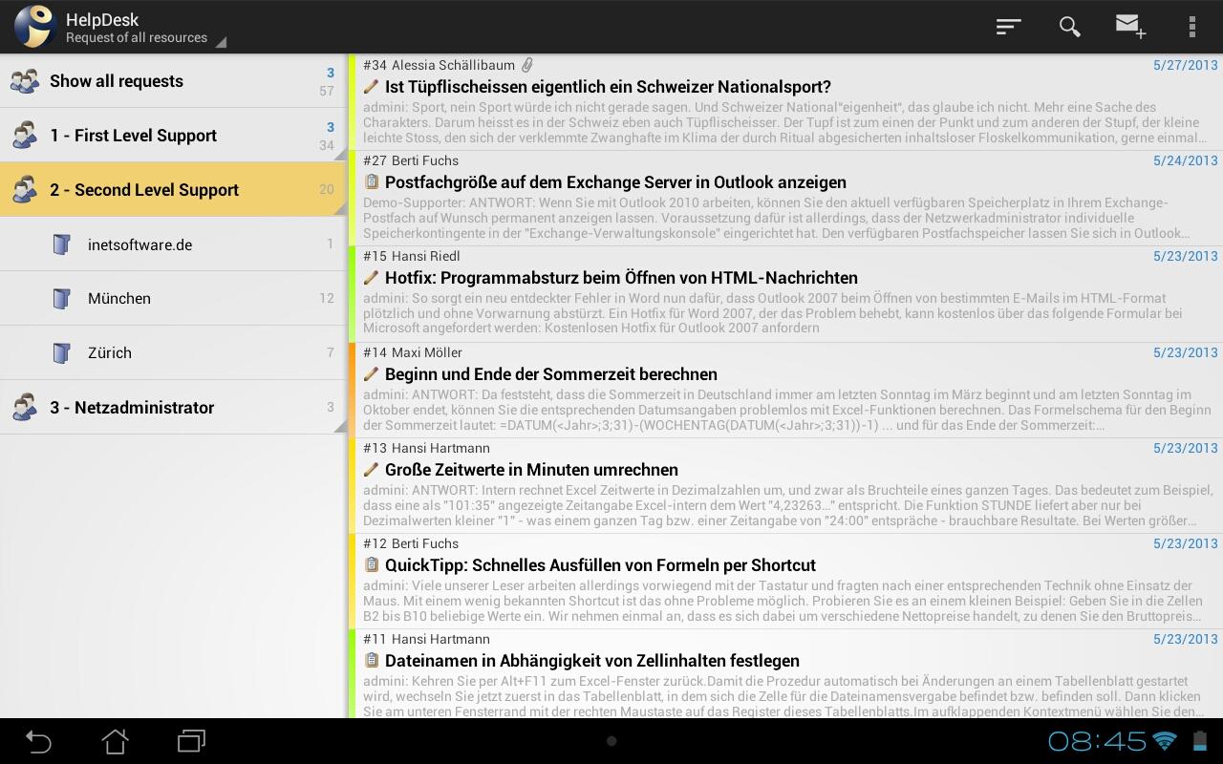Click the #11 Hansi Hartmann header
1223x764 pixels.
click(x=426, y=639)
